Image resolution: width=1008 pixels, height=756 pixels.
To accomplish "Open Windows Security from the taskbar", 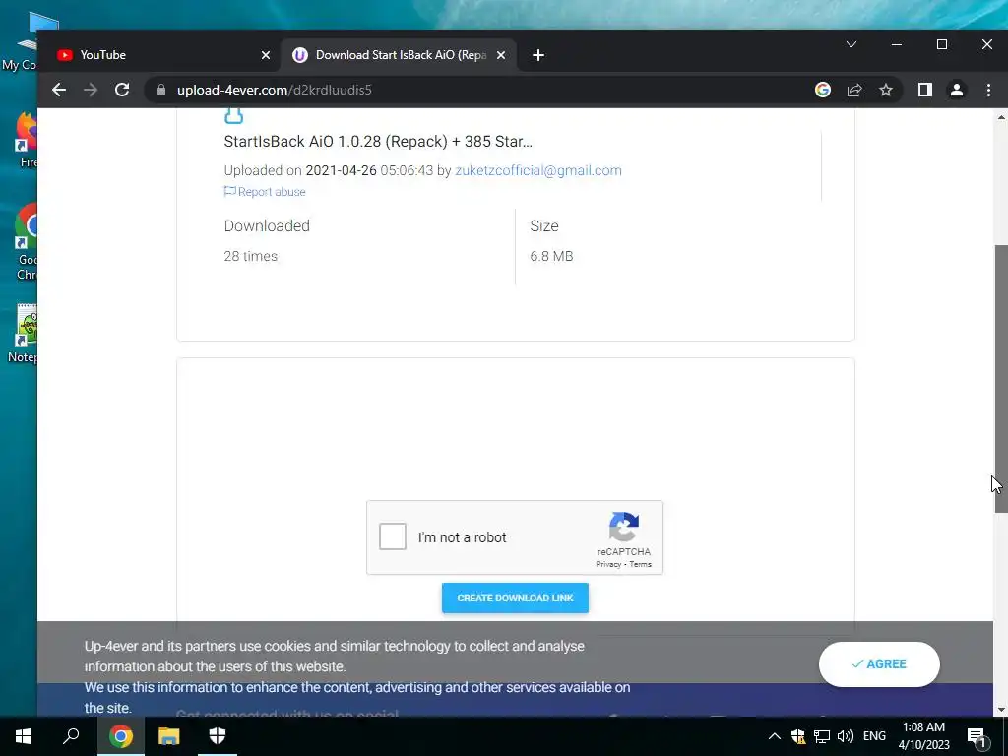I will point(218,736).
